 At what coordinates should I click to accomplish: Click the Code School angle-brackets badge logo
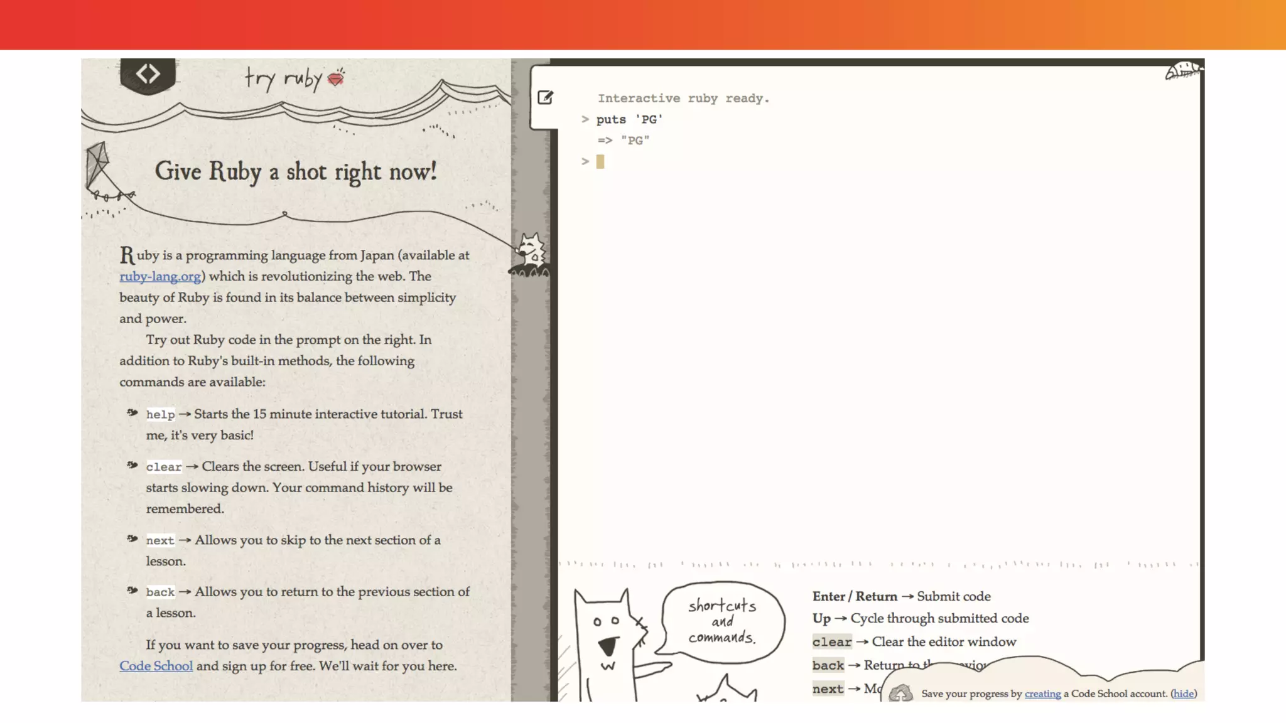click(148, 75)
